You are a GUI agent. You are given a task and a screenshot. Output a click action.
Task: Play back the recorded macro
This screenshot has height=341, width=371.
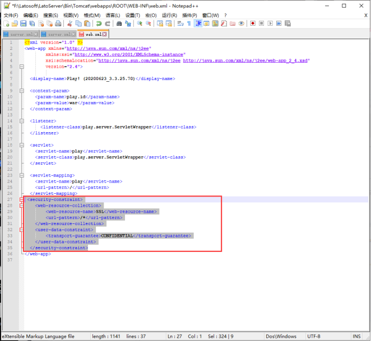270,24
